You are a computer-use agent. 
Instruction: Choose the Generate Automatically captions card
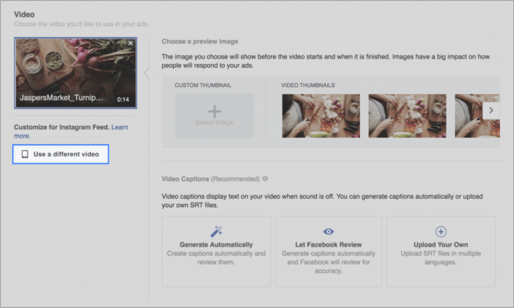(216, 251)
